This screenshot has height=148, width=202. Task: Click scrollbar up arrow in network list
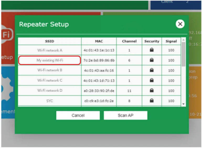pyautogui.click(x=183, y=40)
